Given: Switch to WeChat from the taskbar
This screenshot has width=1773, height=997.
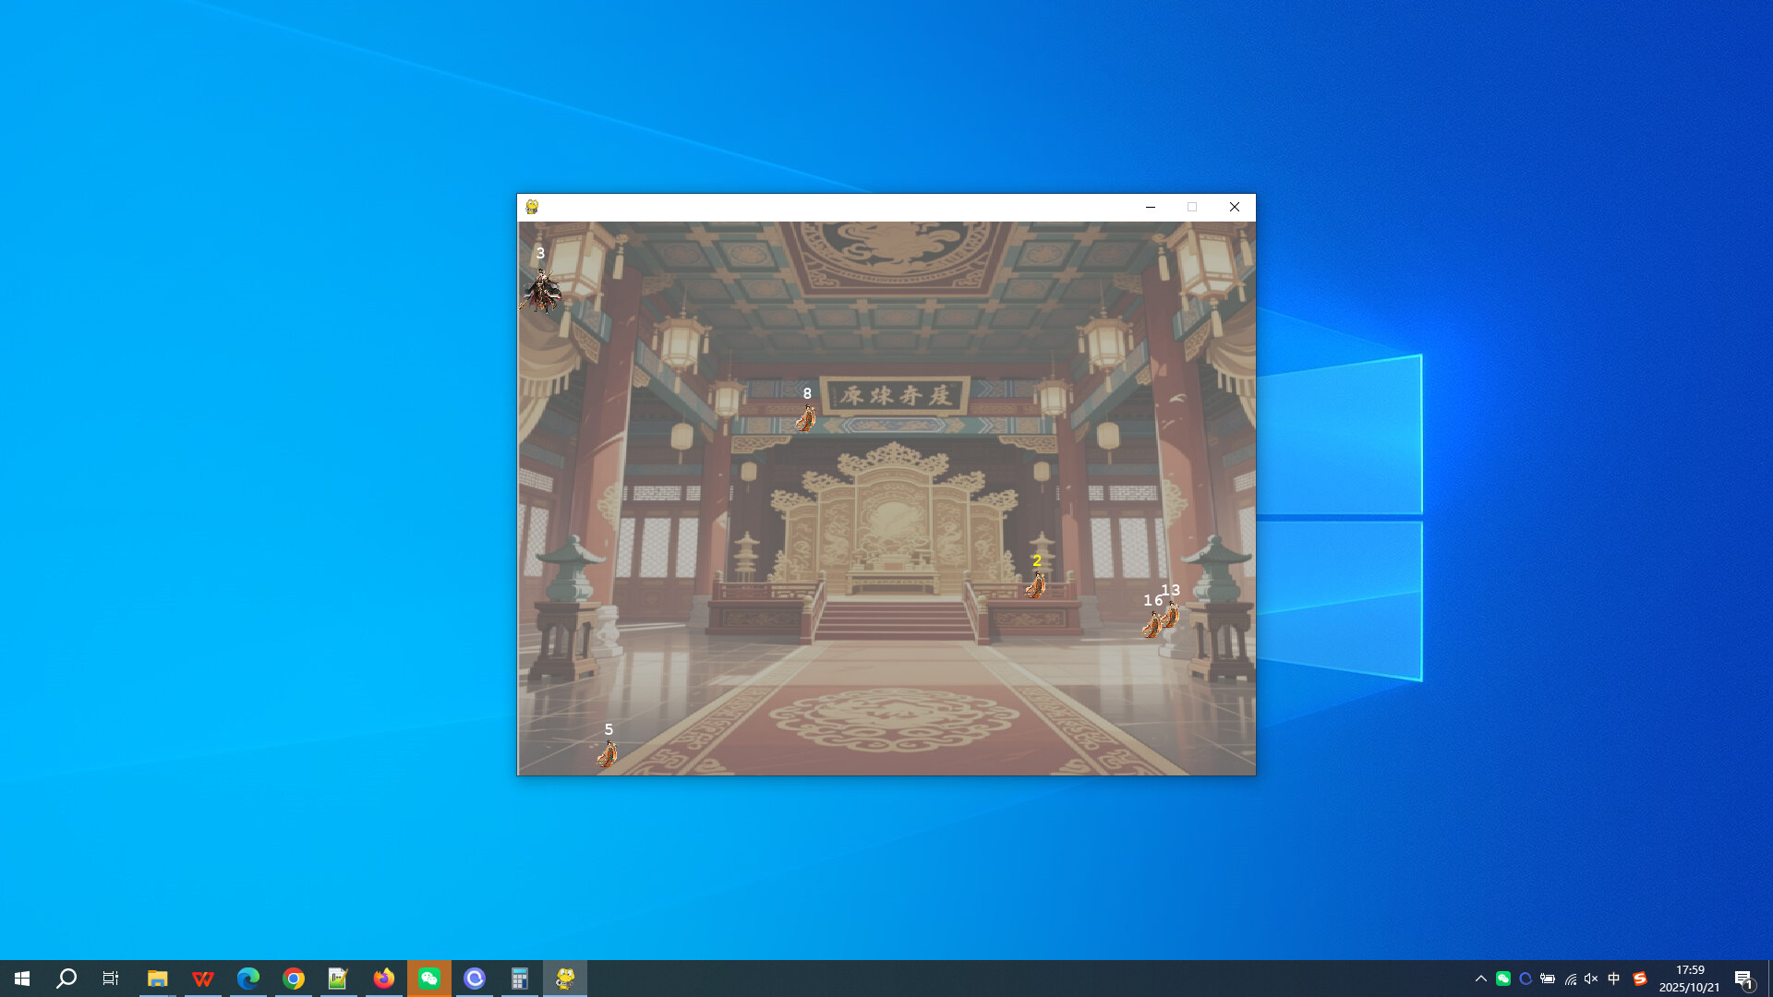Looking at the screenshot, I should pos(428,979).
